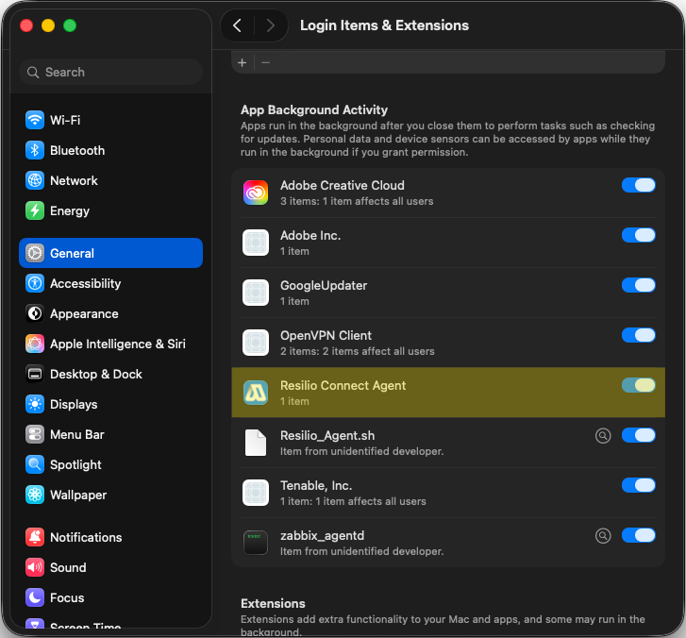Click the Adobe Creative Cloud app icon

click(x=256, y=193)
